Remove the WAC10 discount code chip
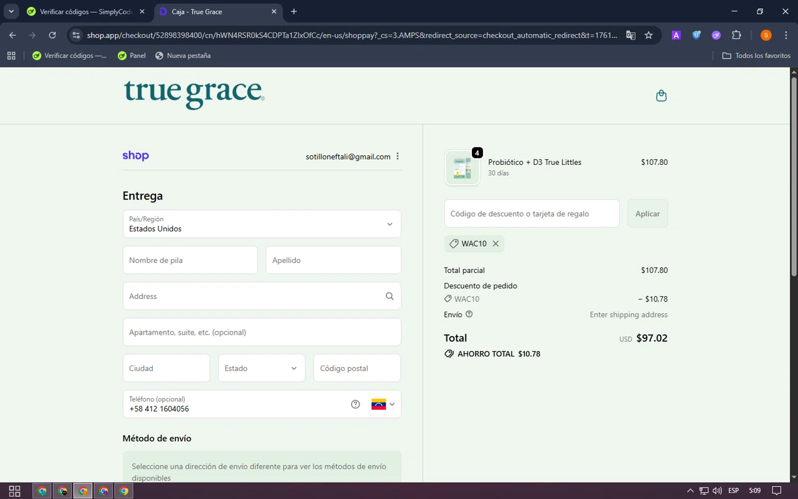The image size is (798, 499). (495, 244)
